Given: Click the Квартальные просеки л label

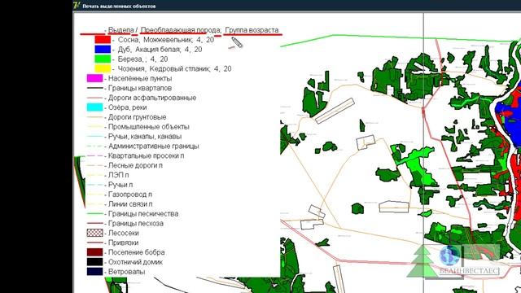Looking at the screenshot, I should click(147, 155).
